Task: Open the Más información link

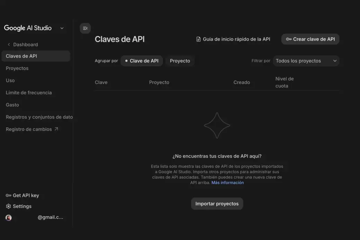Action: (227, 182)
